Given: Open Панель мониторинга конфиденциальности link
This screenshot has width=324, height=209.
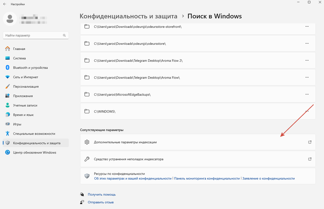Looking at the screenshot, I should click(x=207, y=179).
